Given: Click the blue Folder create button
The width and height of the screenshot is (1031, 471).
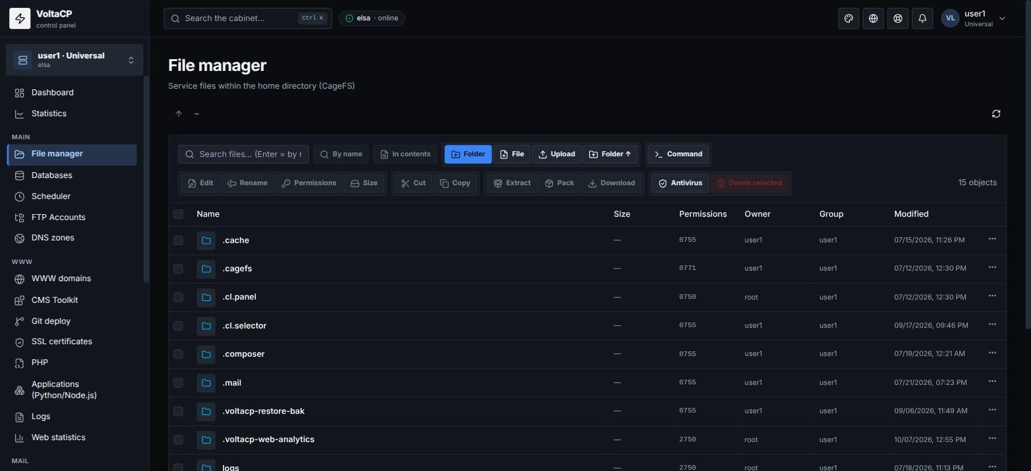Looking at the screenshot, I should [468, 154].
